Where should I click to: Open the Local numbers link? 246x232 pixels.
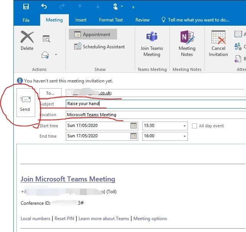click(x=35, y=219)
